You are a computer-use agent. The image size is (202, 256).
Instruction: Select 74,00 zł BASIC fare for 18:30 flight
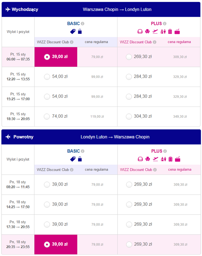(47, 116)
